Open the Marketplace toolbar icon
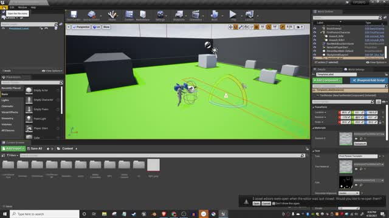 click(143, 15)
